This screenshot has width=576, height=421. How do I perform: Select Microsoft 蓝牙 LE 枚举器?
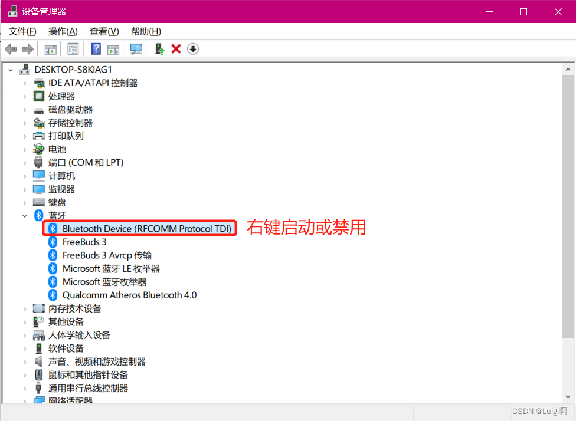tap(111, 269)
